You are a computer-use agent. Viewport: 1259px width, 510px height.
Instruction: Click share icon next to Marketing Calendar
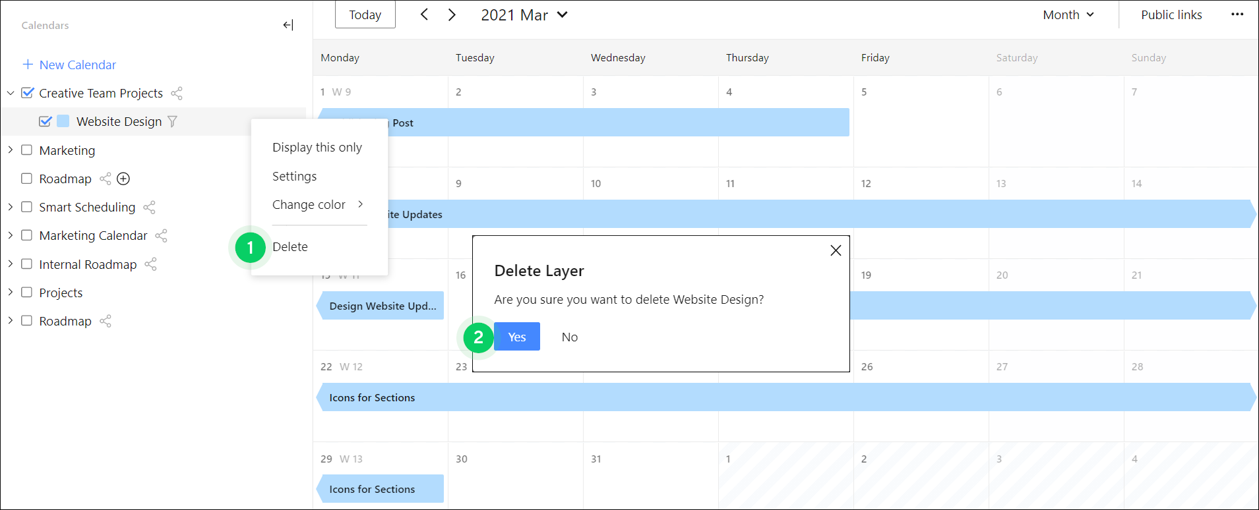tap(162, 236)
